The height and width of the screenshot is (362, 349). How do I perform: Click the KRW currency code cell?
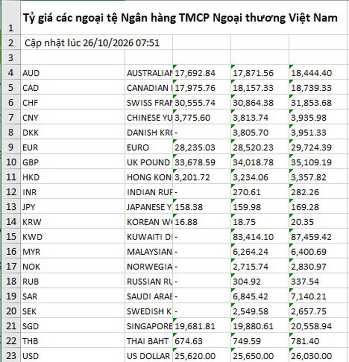[72, 221]
